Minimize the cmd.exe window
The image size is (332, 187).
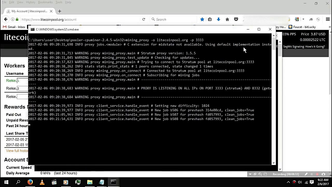click(248, 29)
